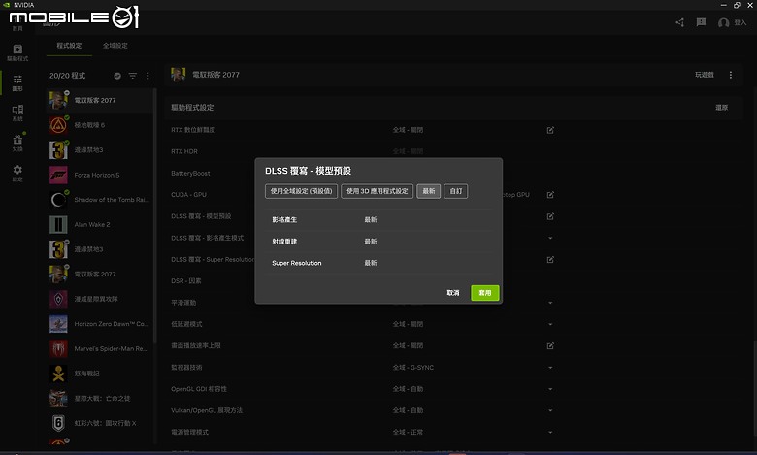Expand the 監視器技術 G-SYNC dropdown
757x455 pixels.
pyautogui.click(x=550, y=368)
